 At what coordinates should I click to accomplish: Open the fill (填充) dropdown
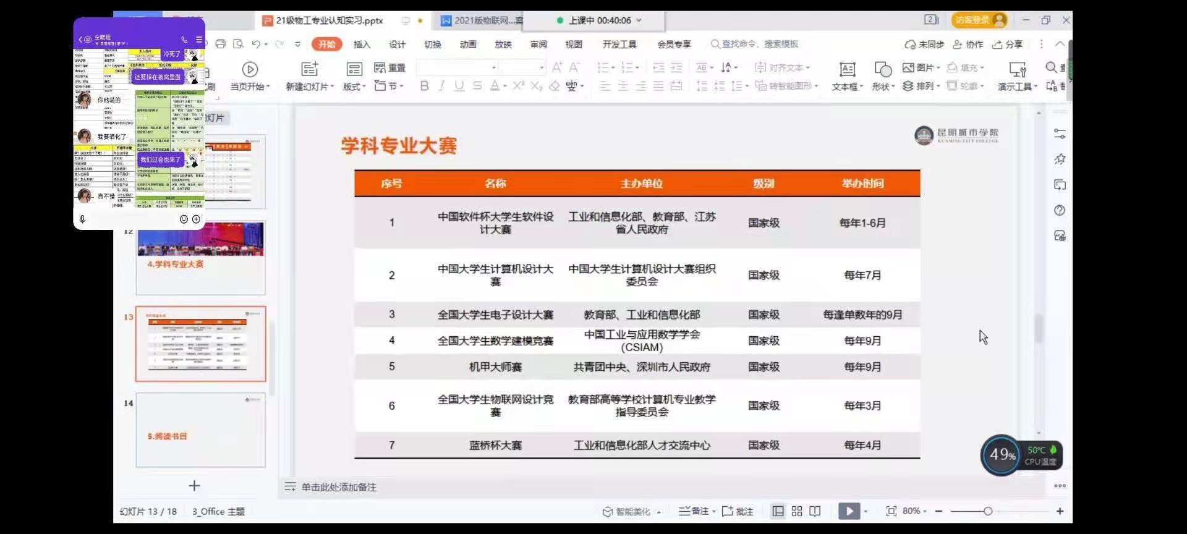coord(965,67)
